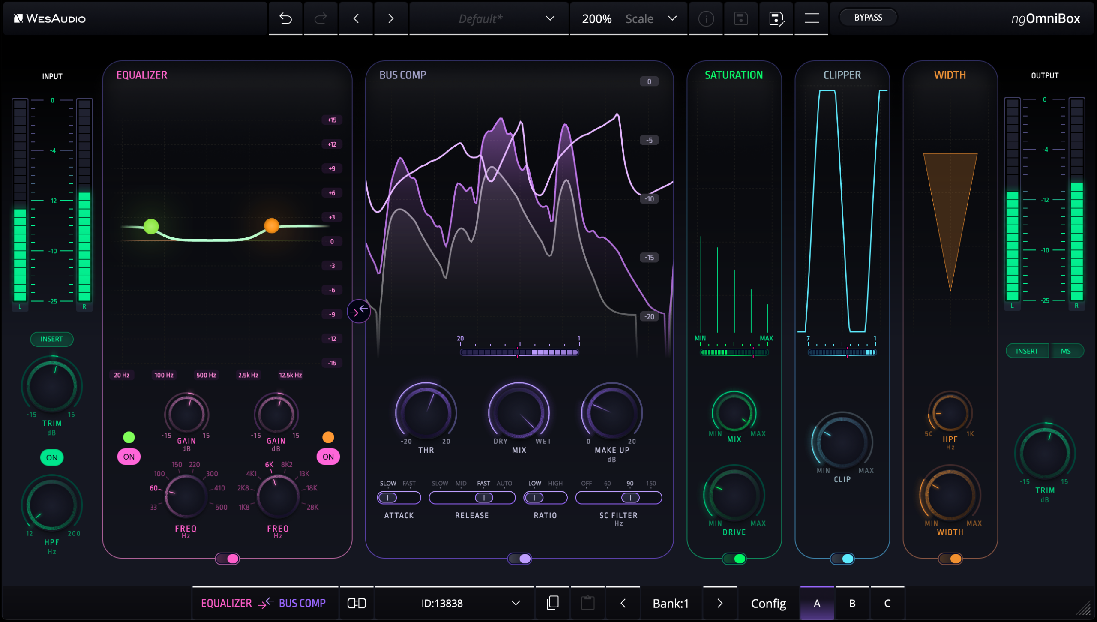
Task: Click the WesAudio logo
Action: point(50,18)
